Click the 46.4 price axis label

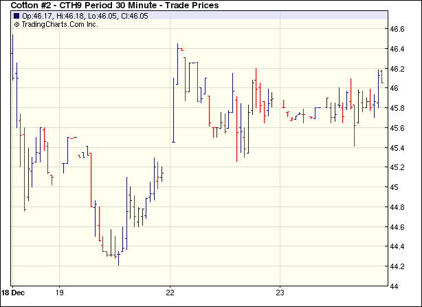pyautogui.click(x=398, y=50)
